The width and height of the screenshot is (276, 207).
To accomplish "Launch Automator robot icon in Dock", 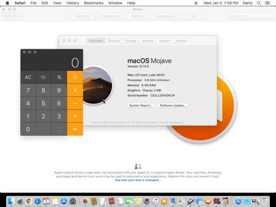I will [191, 201].
